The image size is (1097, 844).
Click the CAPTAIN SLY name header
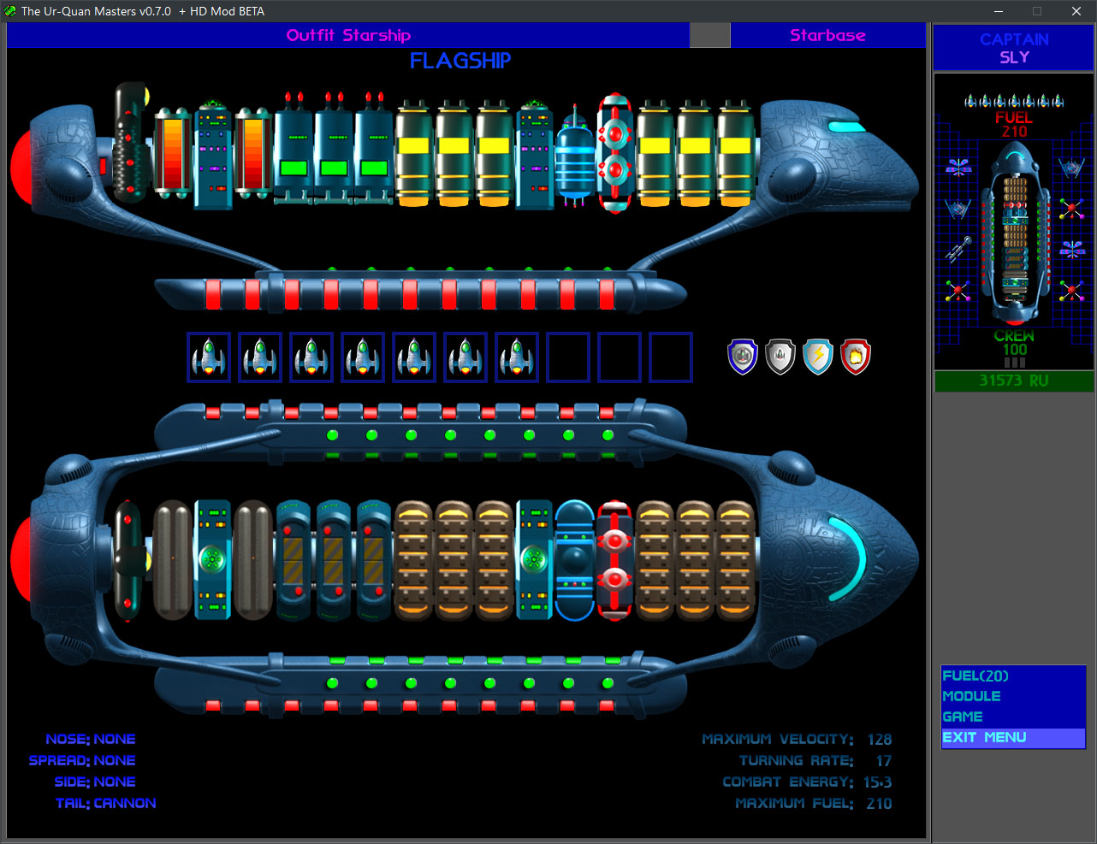1014,48
